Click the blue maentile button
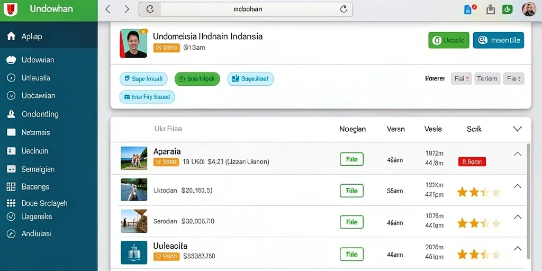This screenshot has width=542, height=271. coord(499,40)
